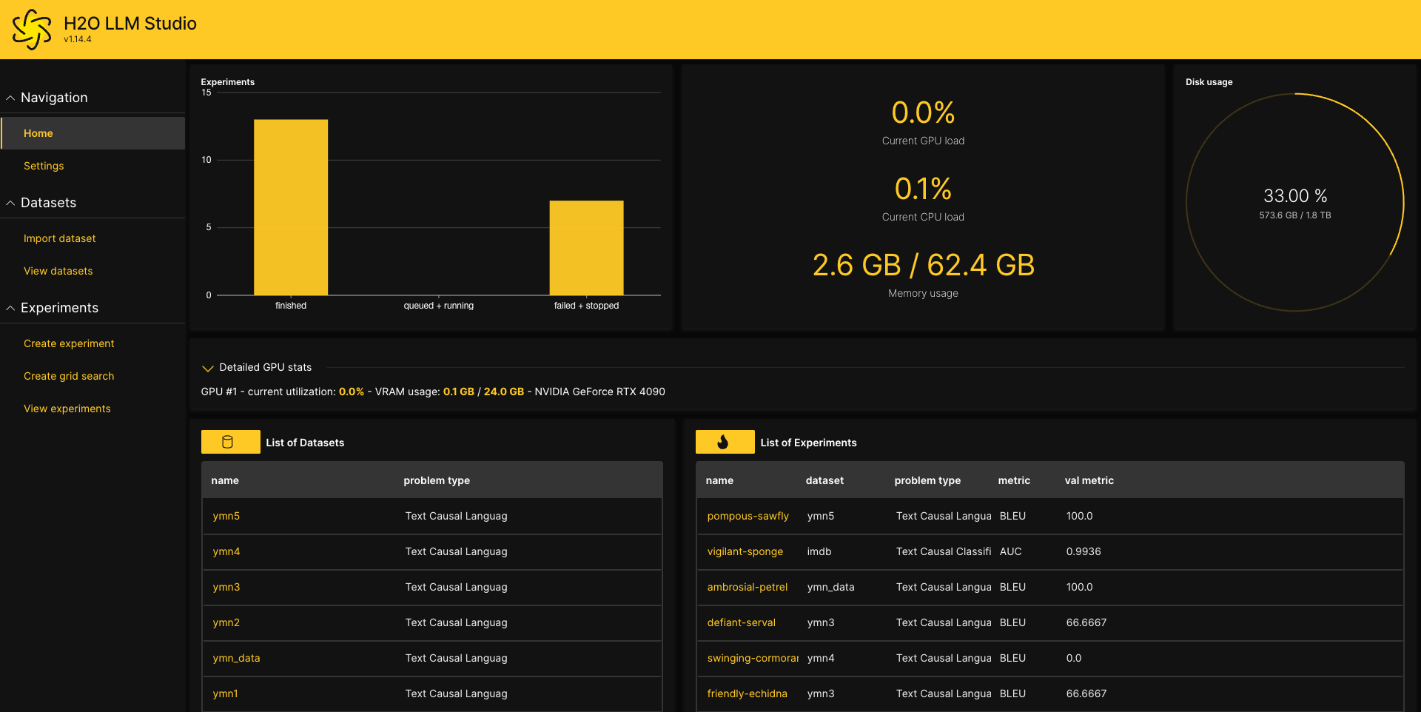Go to Import dataset
Screen dimensions: 1421x712
tap(60, 238)
